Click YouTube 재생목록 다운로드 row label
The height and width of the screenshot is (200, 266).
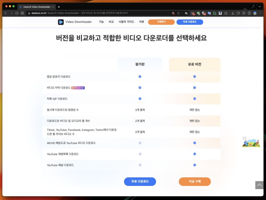pyautogui.click(x=63, y=154)
